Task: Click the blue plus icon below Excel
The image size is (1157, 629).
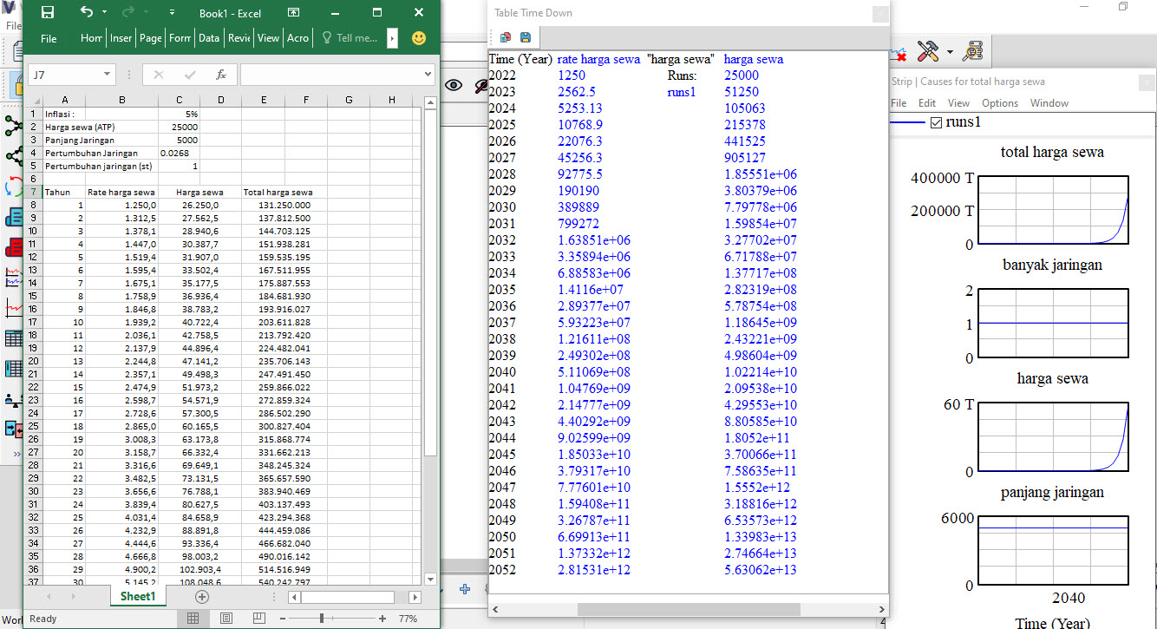Action: point(465,590)
